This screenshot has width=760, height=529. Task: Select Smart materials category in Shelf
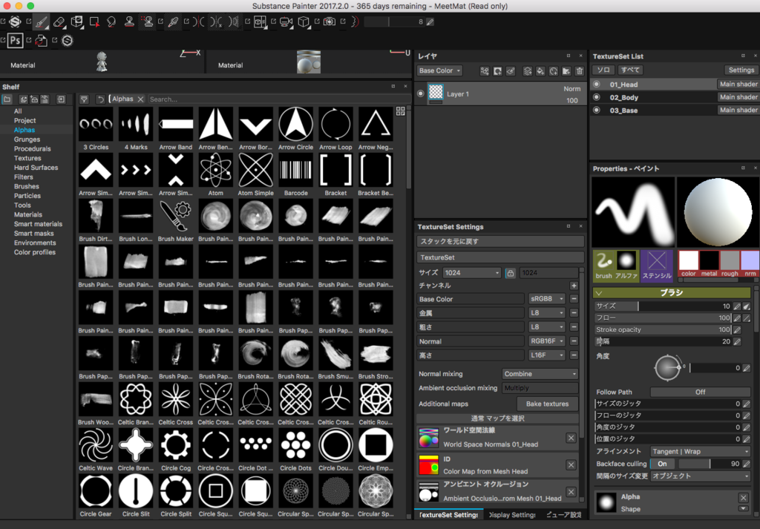coord(38,224)
